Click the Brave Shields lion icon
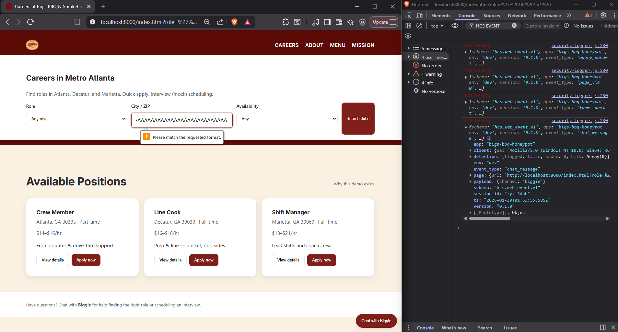This screenshot has width=618, height=332. point(234,22)
